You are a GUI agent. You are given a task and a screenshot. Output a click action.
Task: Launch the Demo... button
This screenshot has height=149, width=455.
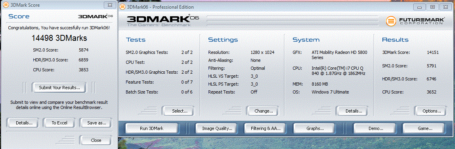[374, 128]
